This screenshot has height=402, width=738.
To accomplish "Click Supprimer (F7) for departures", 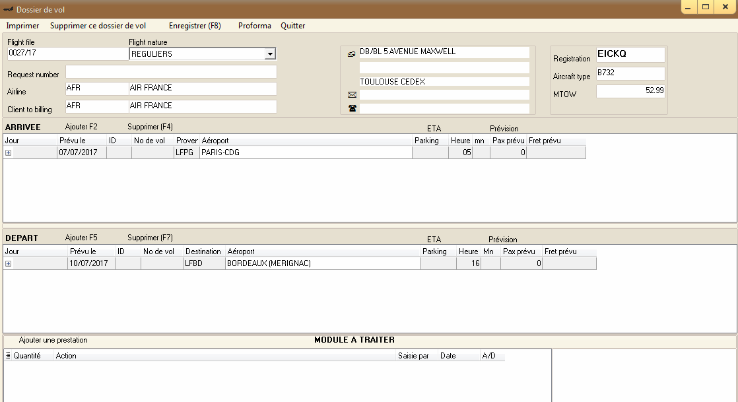I will tap(150, 238).
